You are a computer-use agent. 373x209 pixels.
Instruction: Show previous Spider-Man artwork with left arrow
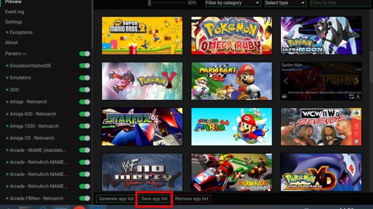click(x=286, y=81)
